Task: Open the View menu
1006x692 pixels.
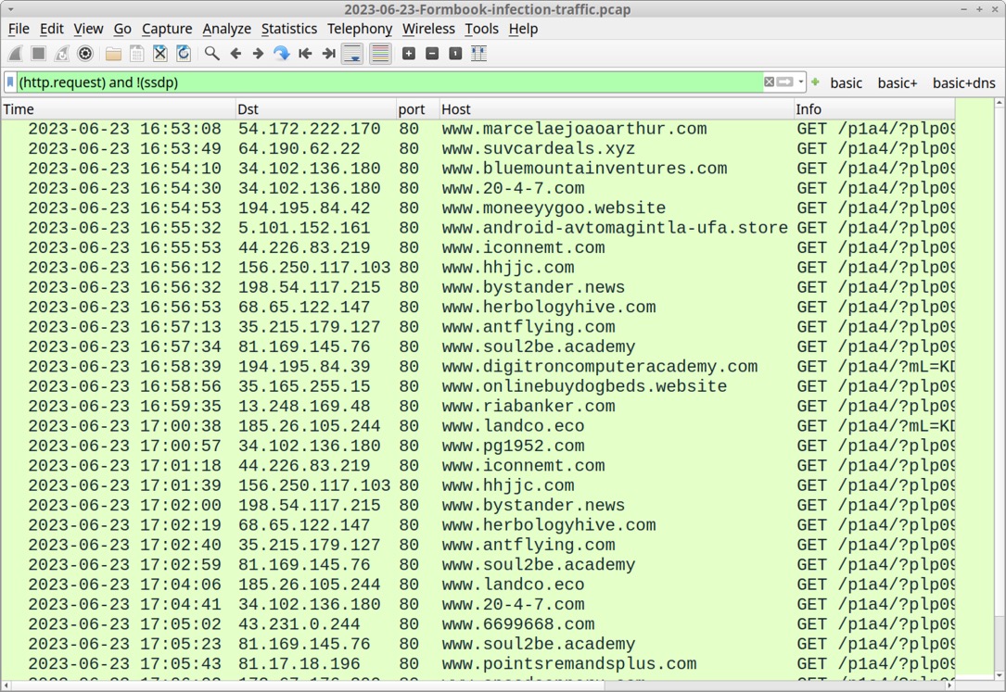Action: pyautogui.click(x=88, y=29)
